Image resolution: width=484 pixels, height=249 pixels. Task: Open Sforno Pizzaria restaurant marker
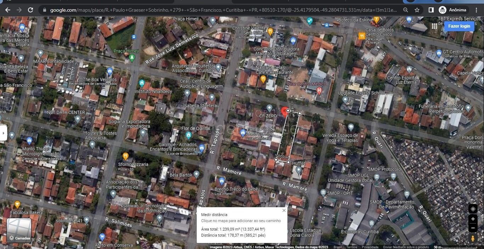click(x=125, y=156)
